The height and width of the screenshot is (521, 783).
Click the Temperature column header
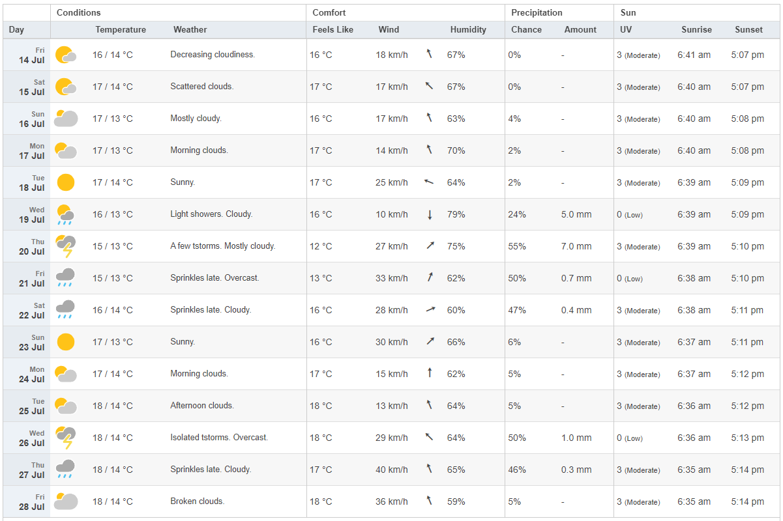(121, 30)
